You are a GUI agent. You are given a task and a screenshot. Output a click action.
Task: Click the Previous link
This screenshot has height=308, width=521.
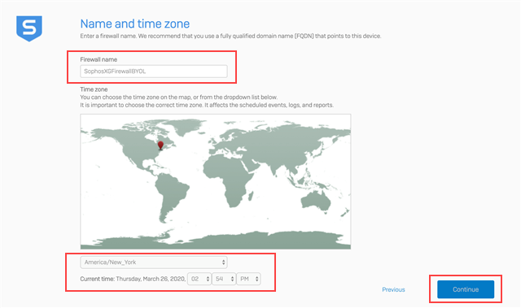[x=393, y=289]
